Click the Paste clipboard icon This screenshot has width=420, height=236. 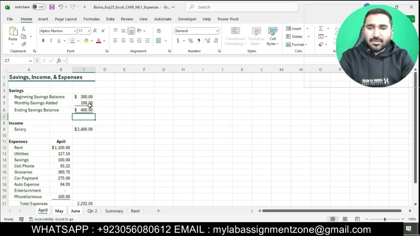(13, 31)
